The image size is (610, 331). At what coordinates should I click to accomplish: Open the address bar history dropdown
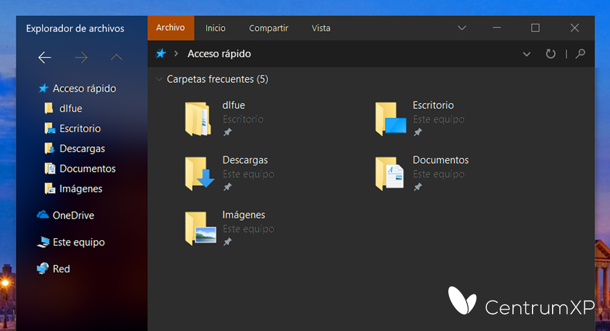click(526, 54)
